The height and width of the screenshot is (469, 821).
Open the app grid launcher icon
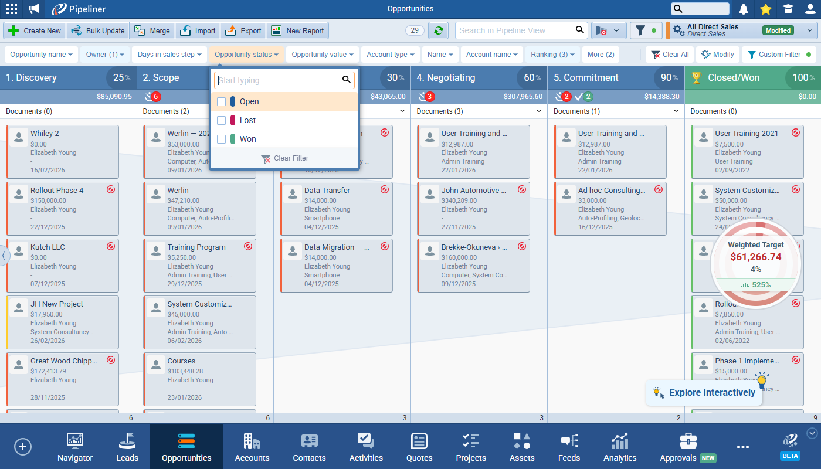click(11, 9)
